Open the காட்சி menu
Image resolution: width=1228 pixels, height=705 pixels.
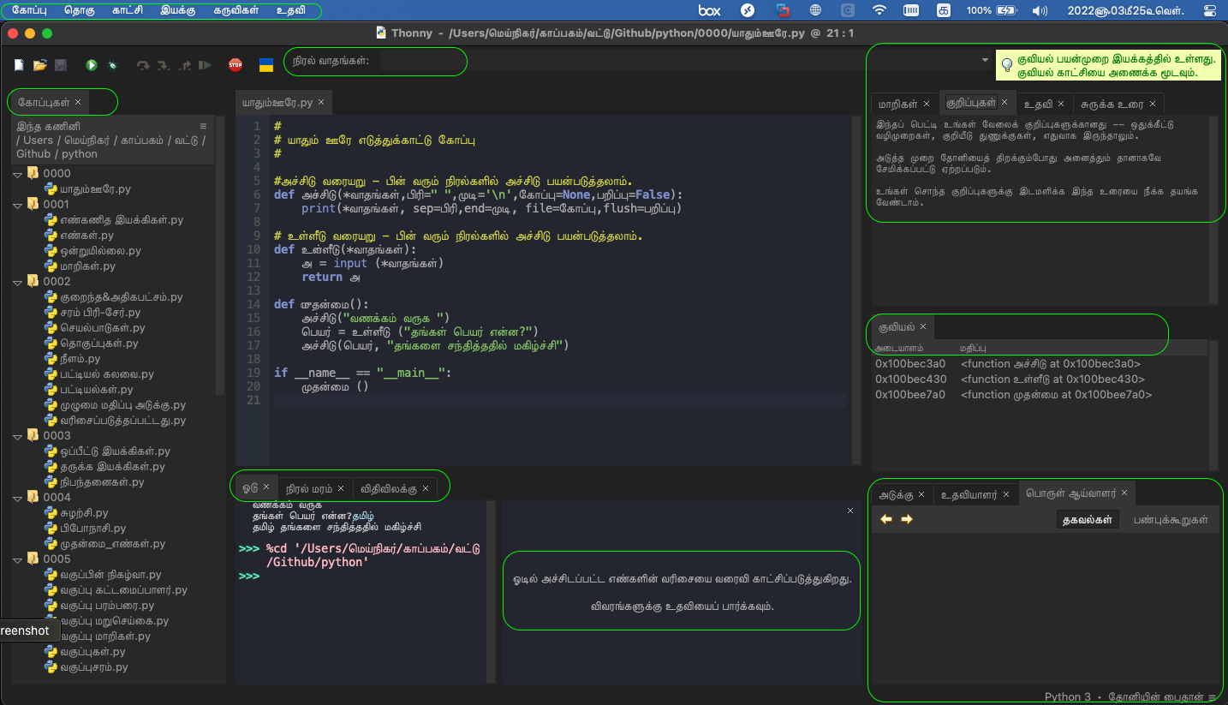pyautogui.click(x=128, y=11)
